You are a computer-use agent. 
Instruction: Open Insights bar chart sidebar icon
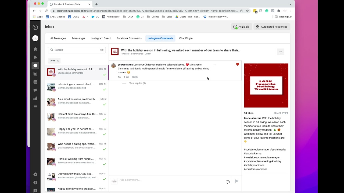(35, 98)
